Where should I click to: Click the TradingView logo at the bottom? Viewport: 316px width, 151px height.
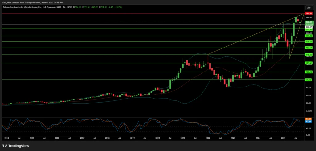(x=15, y=146)
